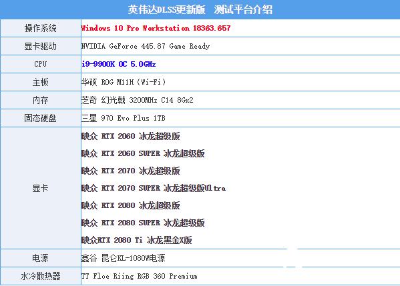The height and width of the screenshot is (286, 400).
Task: Select the 操作系统 row label
Action: point(41,28)
